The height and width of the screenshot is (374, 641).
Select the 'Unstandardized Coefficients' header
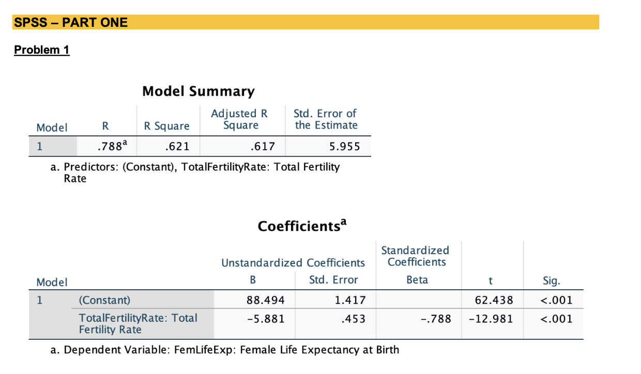point(293,263)
